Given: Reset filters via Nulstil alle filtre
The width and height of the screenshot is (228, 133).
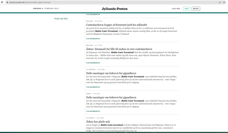Looking at the screenshot, I should (x=61, y=19).
